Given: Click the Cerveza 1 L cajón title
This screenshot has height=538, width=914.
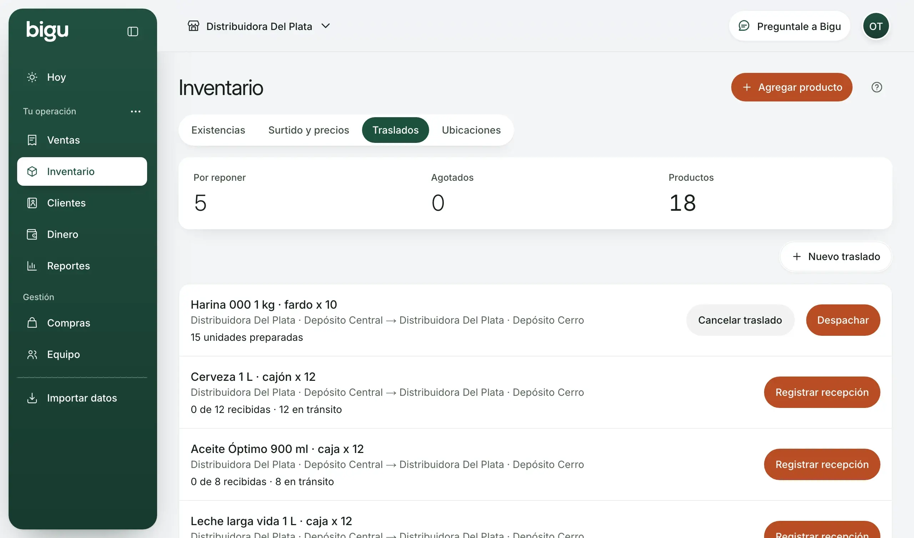Looking at the screenshot, I should click(x=253, y=377).
